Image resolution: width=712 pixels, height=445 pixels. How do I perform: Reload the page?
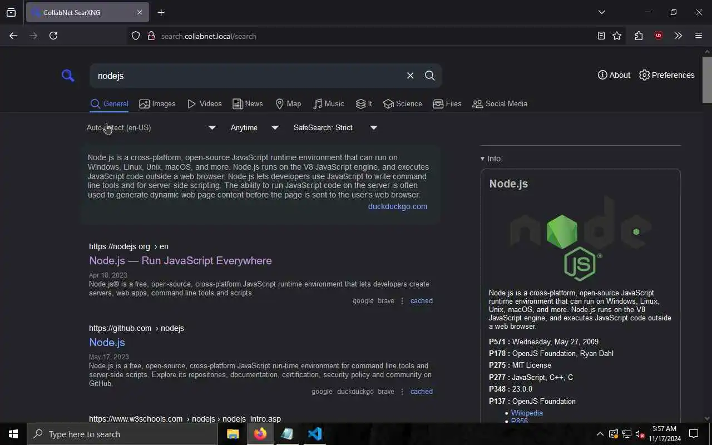[x=53, y=36]
